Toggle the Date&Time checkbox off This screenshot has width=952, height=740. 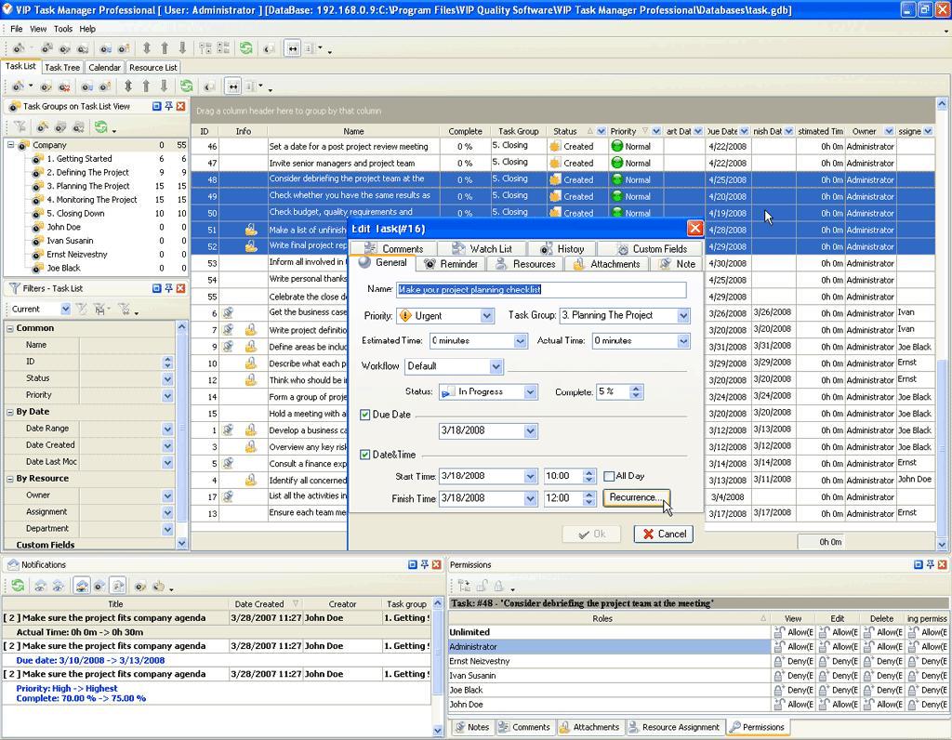tap(365, 453)
